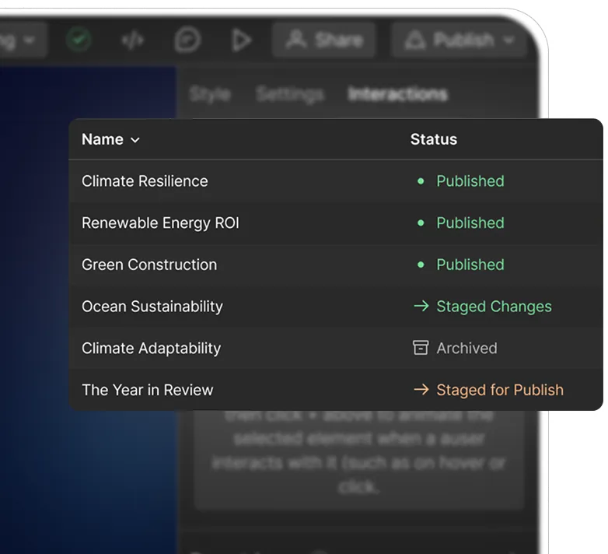This screenshot has width=608, height=554.
Task: Sort by the Name column chevron
Action: pos(135,140)
